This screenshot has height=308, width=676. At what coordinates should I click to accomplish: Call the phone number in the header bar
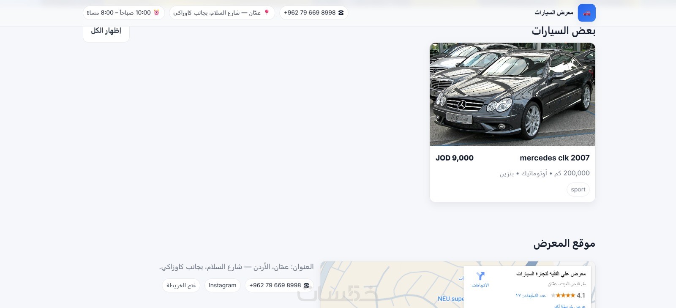(x=314, y=13)
